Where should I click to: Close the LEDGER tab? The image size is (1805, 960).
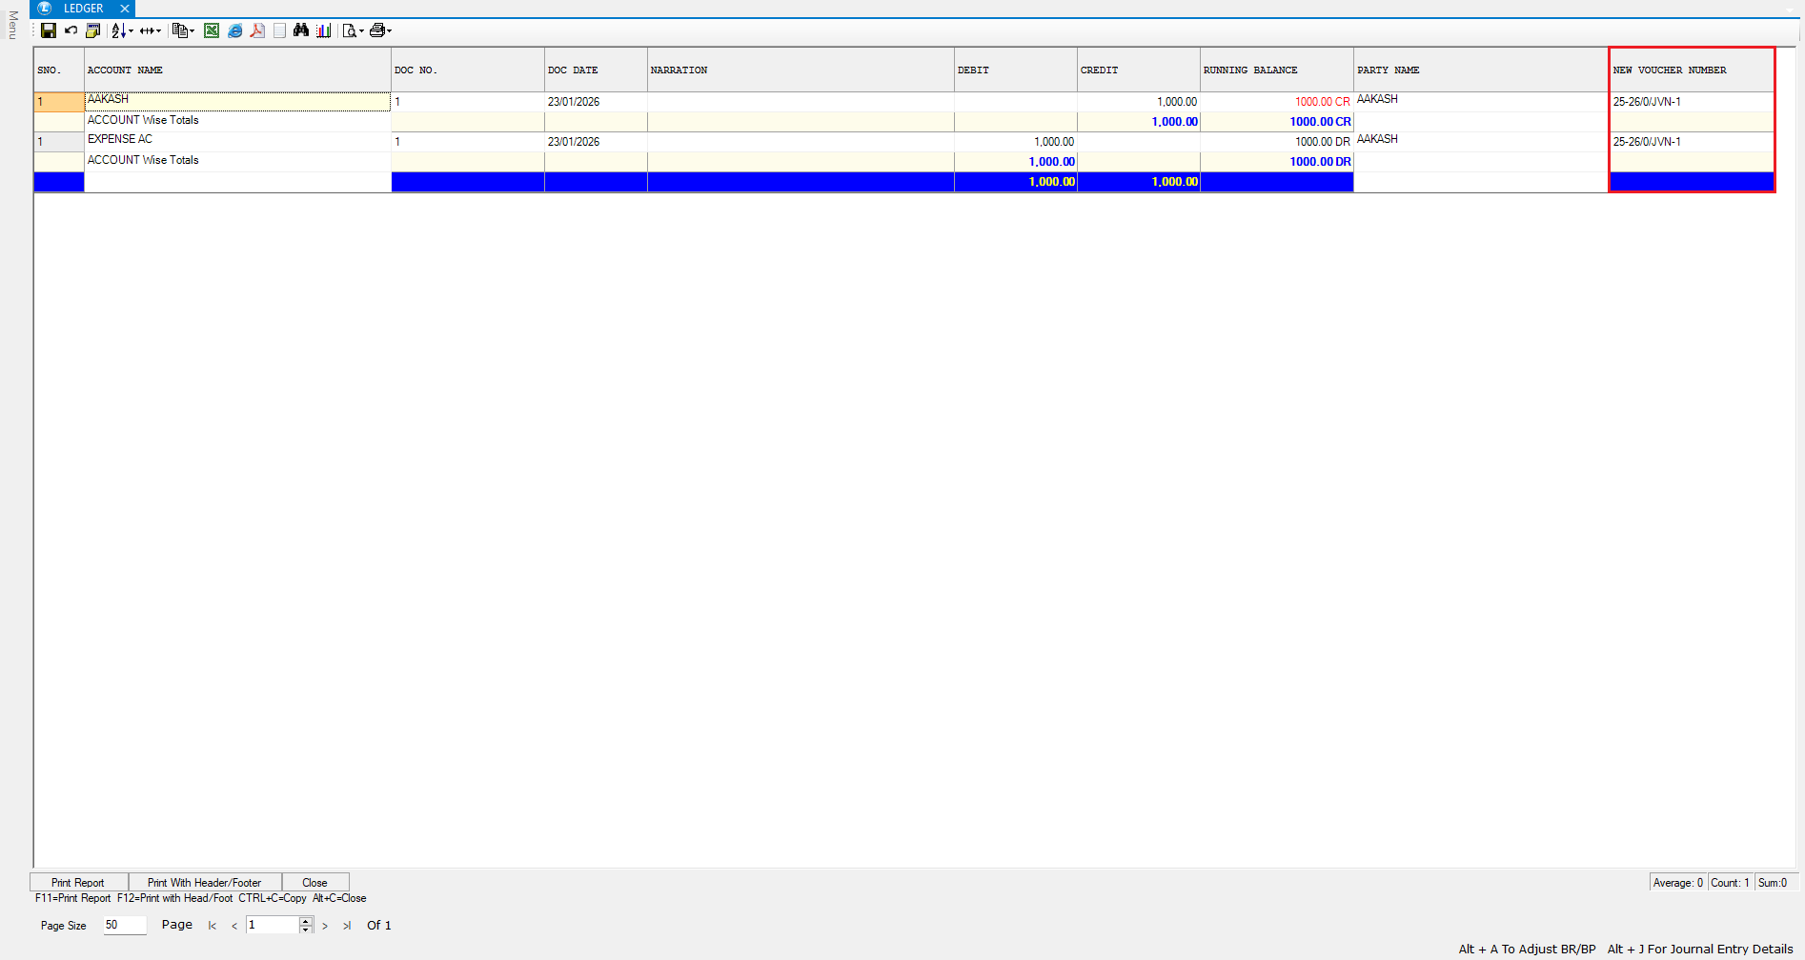125,9
